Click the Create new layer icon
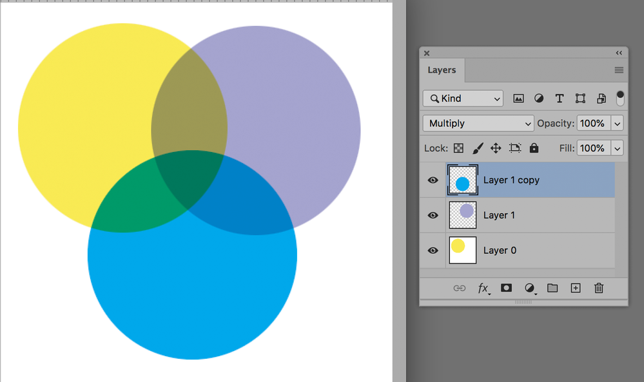 tap(575, 288)
